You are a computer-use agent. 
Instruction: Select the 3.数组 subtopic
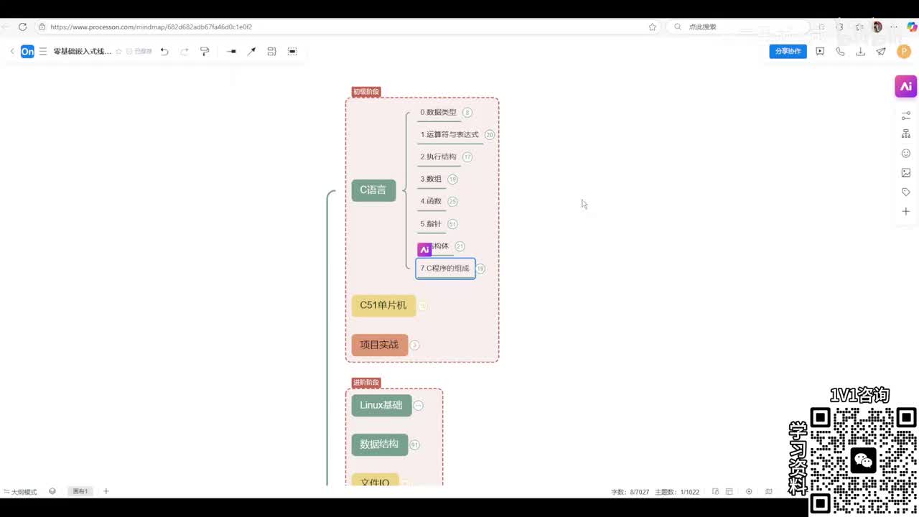431,180
